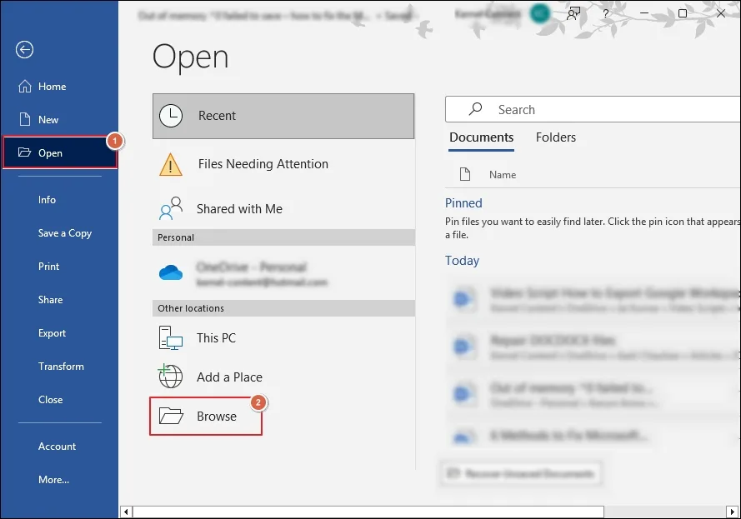Open the Help question mark icon
Viewport: 741px width, 519px height.
605,13
